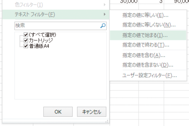
Task: Open the テキスト フィルター(F) menu item
Action: (56, 14)
